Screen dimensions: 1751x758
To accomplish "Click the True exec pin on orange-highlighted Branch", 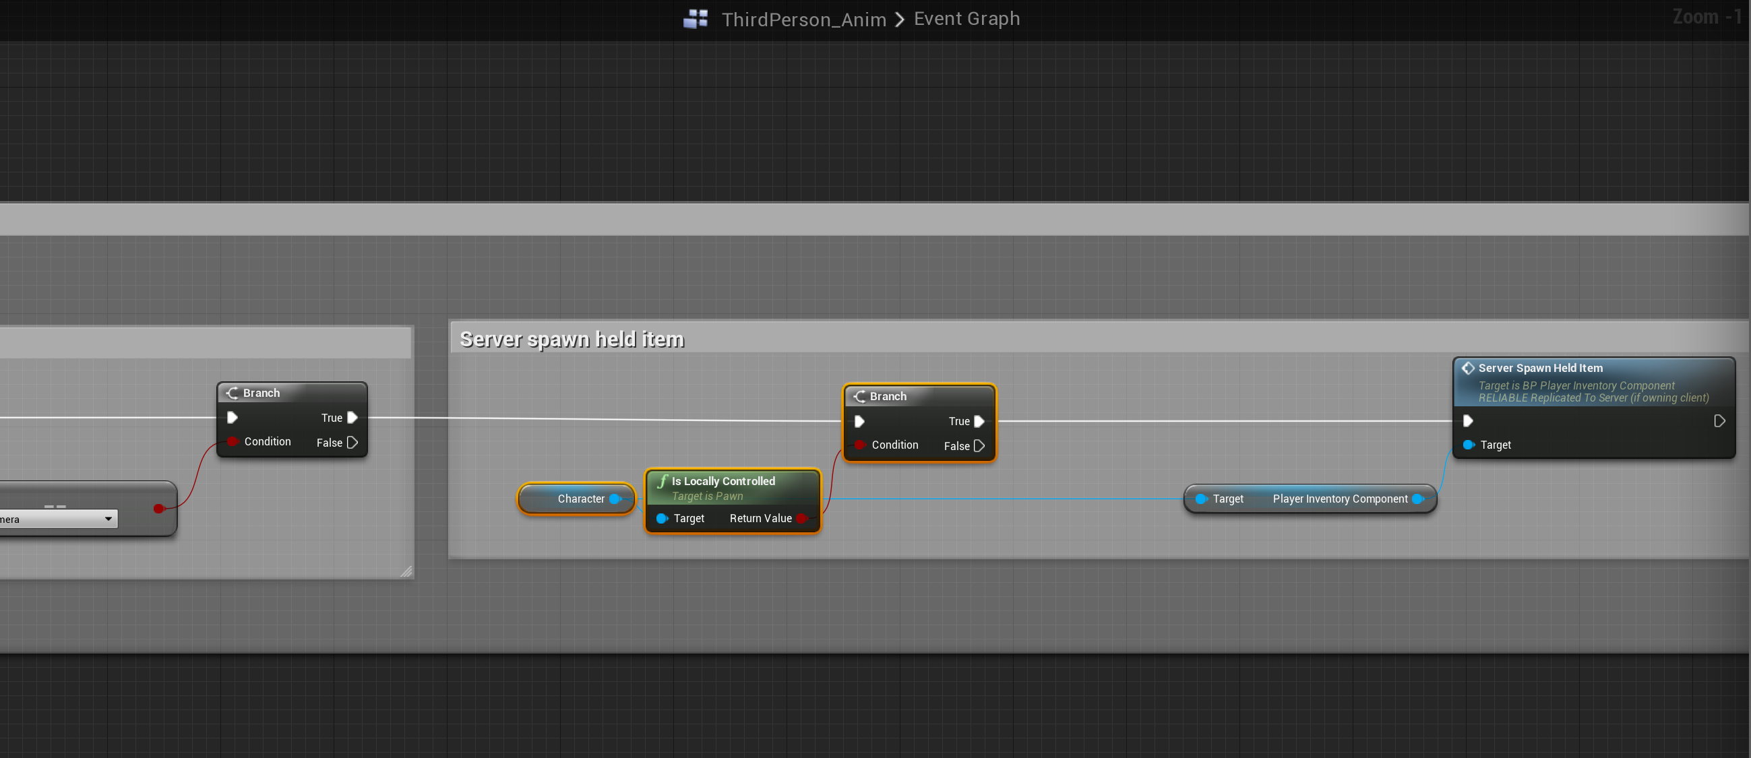I will pyautogui.click(x=979, y=421).
